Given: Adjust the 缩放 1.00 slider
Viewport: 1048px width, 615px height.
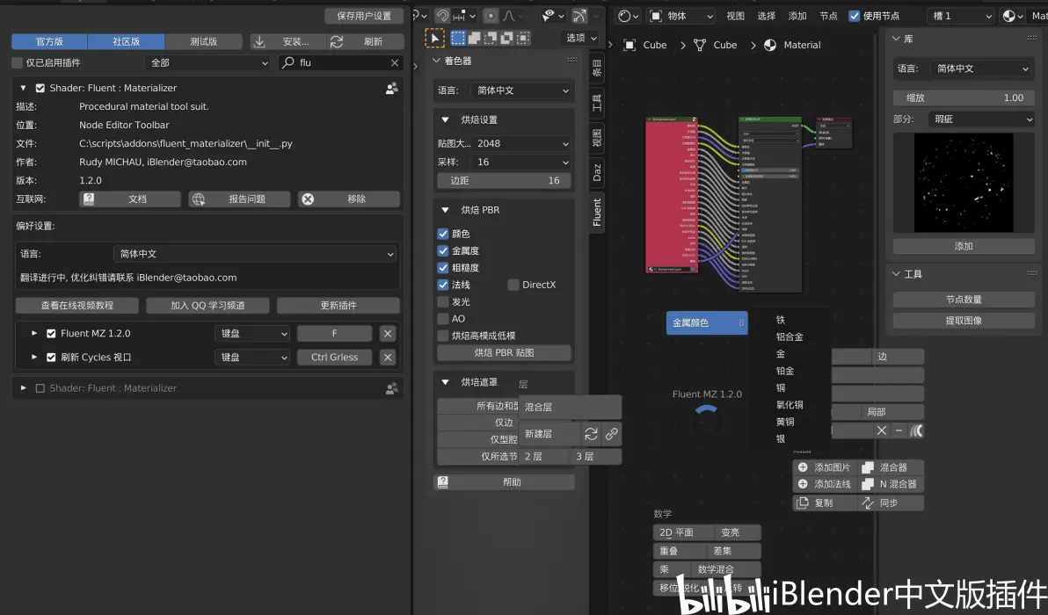Looking at the screenshot, I should (x=964, y=98).
